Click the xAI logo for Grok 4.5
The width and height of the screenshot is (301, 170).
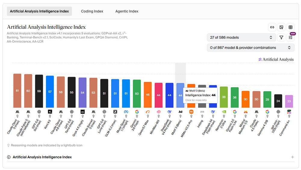coord(82,112)
